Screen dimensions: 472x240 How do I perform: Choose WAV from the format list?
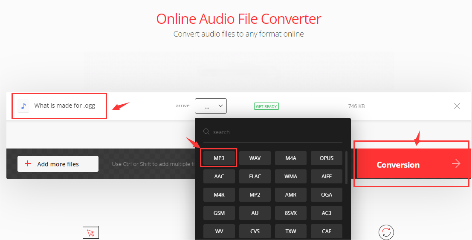coord(255,158)
